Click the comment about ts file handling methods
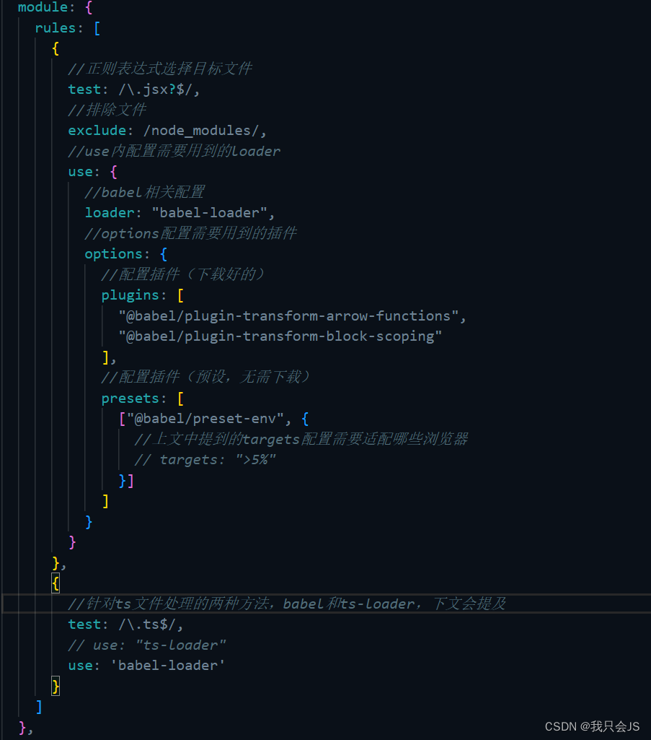 click(x=288, y=604)
